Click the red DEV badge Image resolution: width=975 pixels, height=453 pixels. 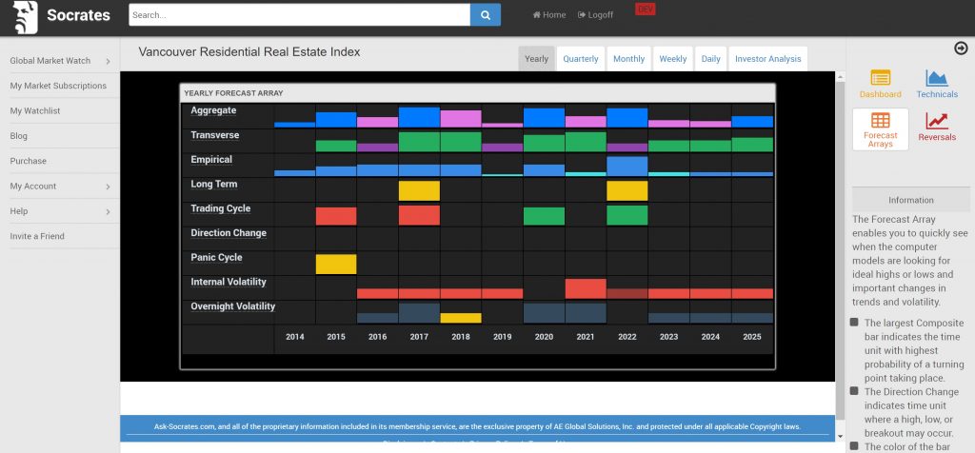click(x=645, y=10)
